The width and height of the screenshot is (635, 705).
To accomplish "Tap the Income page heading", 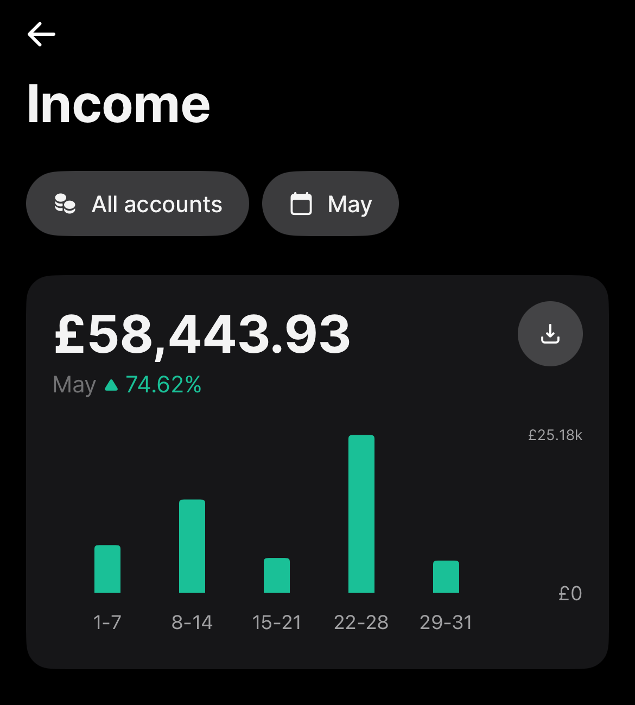I will coord(118,104).
